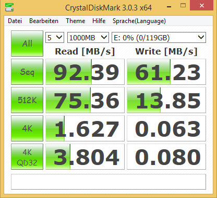Open the Bearbeiten menu
The height and width of the screenshot is (198, 217).
(44, 21)
